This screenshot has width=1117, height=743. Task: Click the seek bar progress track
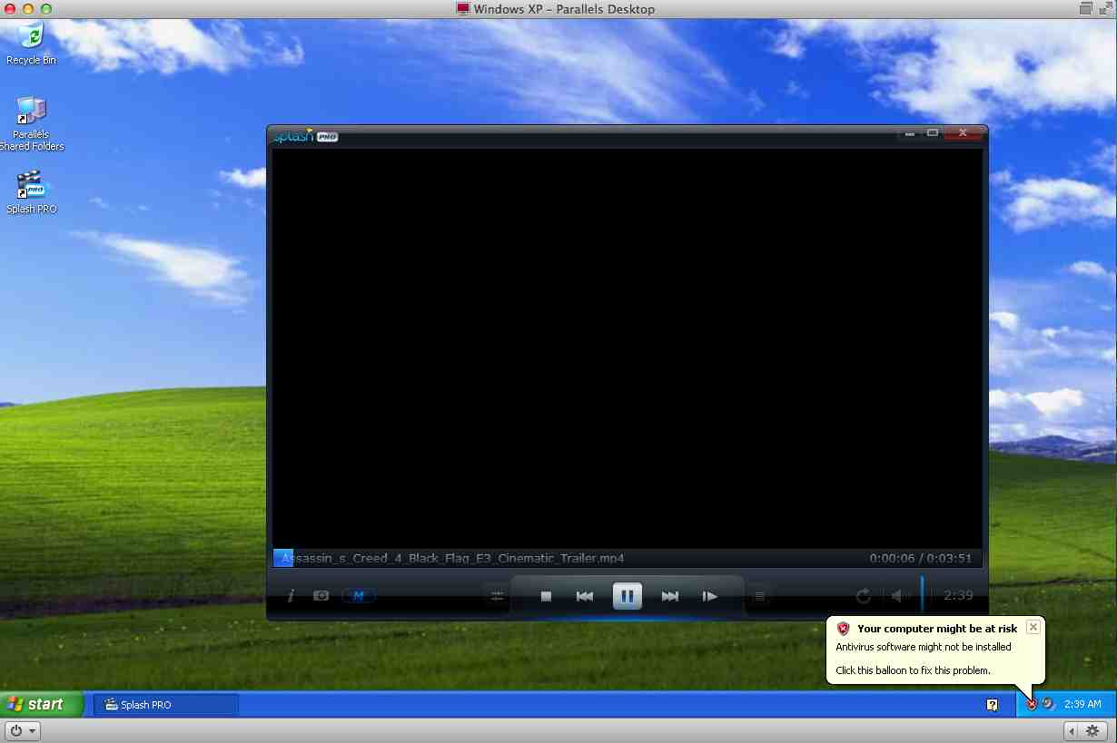point(628,558)
